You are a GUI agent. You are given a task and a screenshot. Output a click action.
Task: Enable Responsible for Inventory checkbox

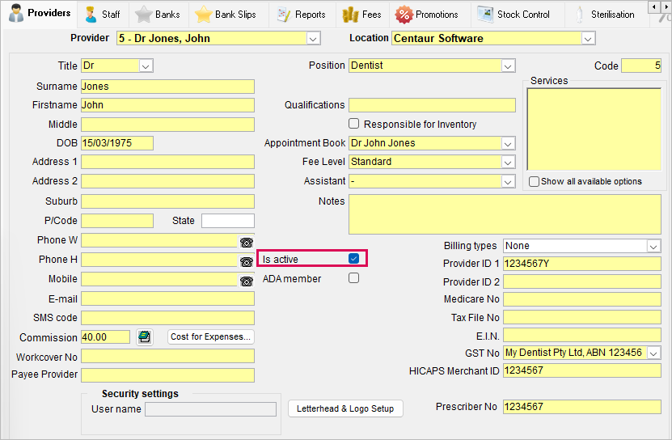coord(353,124)
